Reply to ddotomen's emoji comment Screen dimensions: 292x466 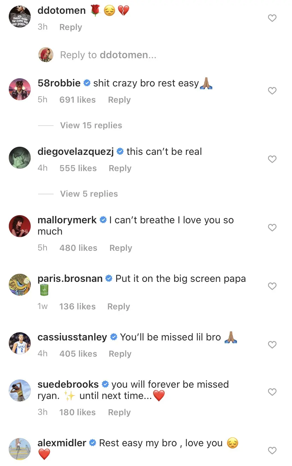pyautogui.click(x=71, y=27)
